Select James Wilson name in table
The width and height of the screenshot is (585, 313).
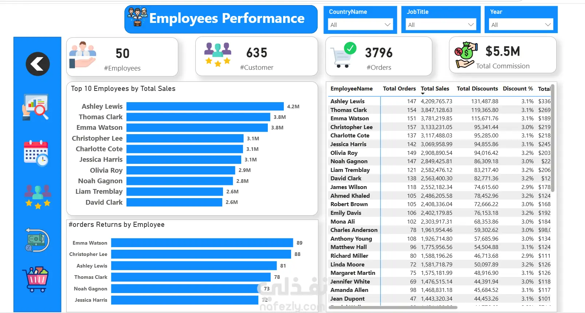pyautogui.click(x=349, y=187)
